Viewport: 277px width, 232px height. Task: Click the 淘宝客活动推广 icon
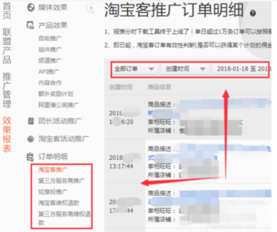[31, 139]
